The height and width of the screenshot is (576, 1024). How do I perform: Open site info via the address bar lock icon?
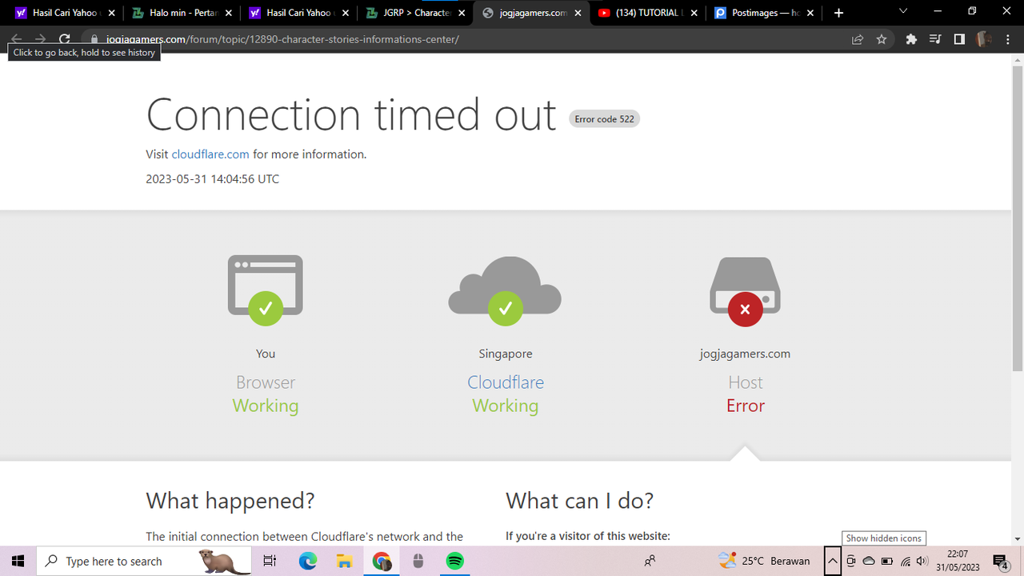94,38
